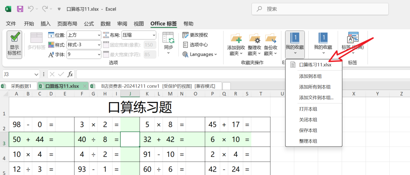Select 关闭本组 menu item
The height and width of the screenshot is (175, 410).
[314, 120]
